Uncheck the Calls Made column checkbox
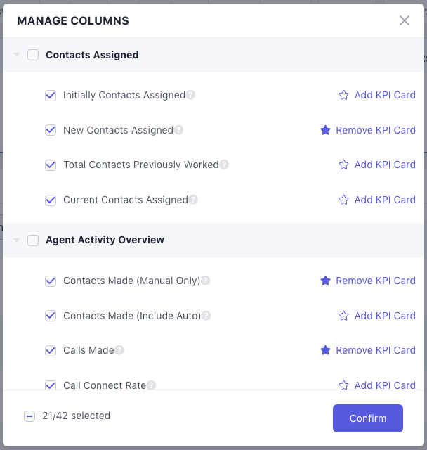This screenshot has width=427, height=450. [51, 350]
